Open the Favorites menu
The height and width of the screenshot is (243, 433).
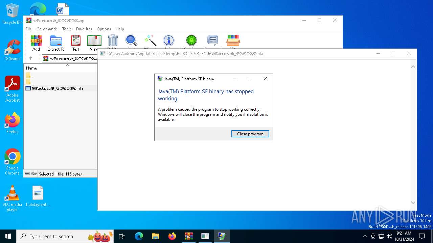(x=84, y=29)
